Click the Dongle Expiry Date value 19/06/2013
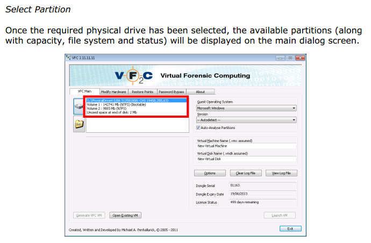 click(262, 194)
